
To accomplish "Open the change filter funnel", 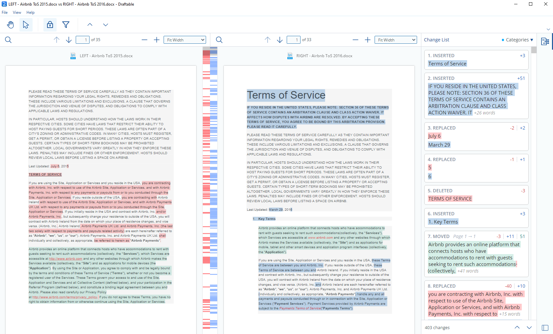I will click(x=66, y=25).
